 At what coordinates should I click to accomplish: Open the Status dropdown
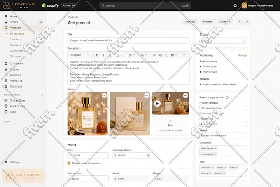click(x=223, y=40)
